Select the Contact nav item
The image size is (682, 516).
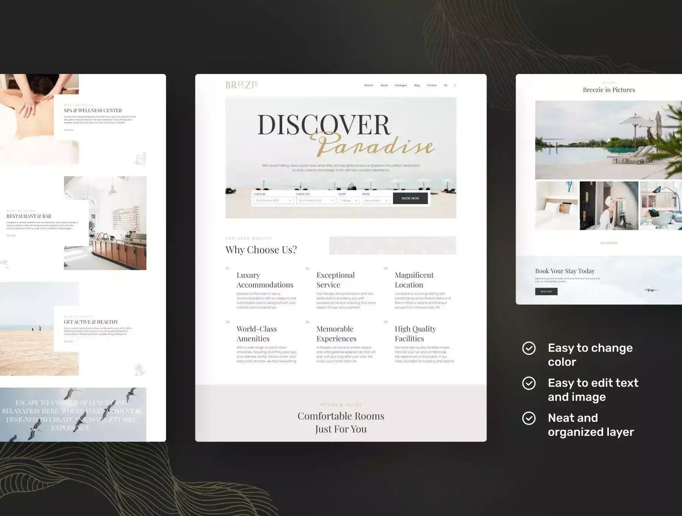pos(432,85)
